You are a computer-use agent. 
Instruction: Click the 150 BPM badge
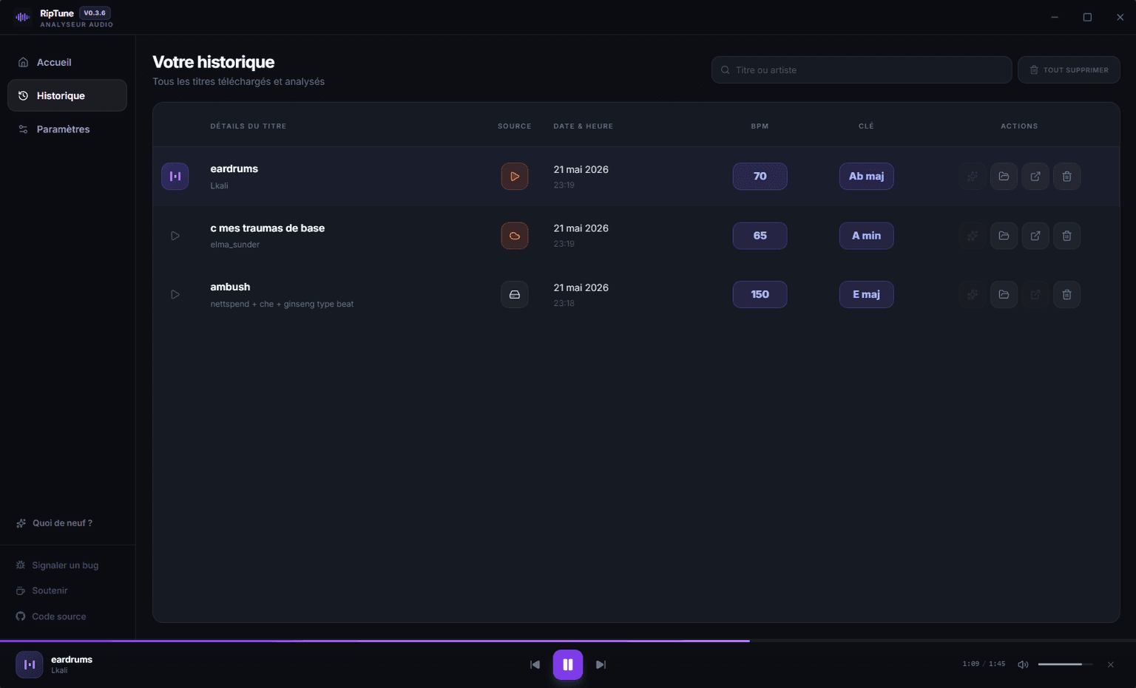(x=760, y=294)
